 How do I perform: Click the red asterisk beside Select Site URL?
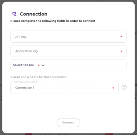coord(39,65)
